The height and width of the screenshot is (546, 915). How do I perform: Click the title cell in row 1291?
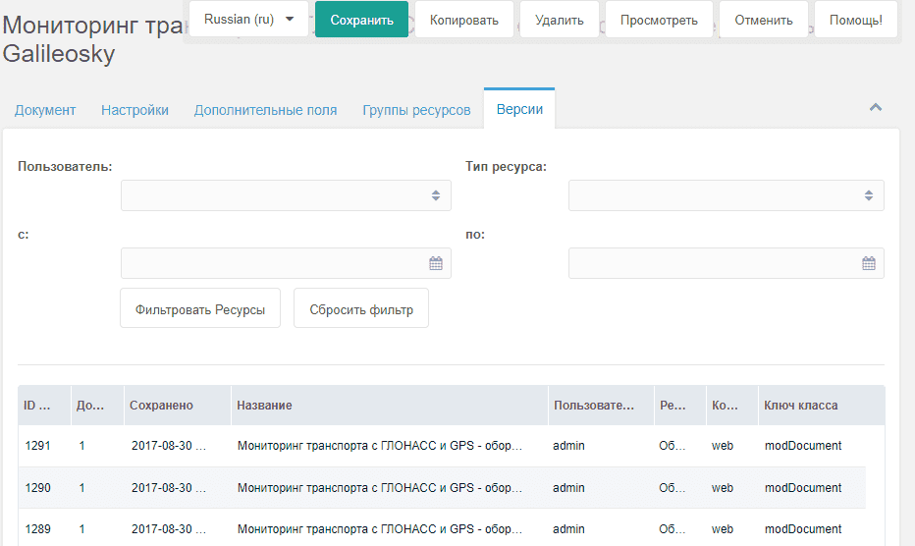coord(379,446)
